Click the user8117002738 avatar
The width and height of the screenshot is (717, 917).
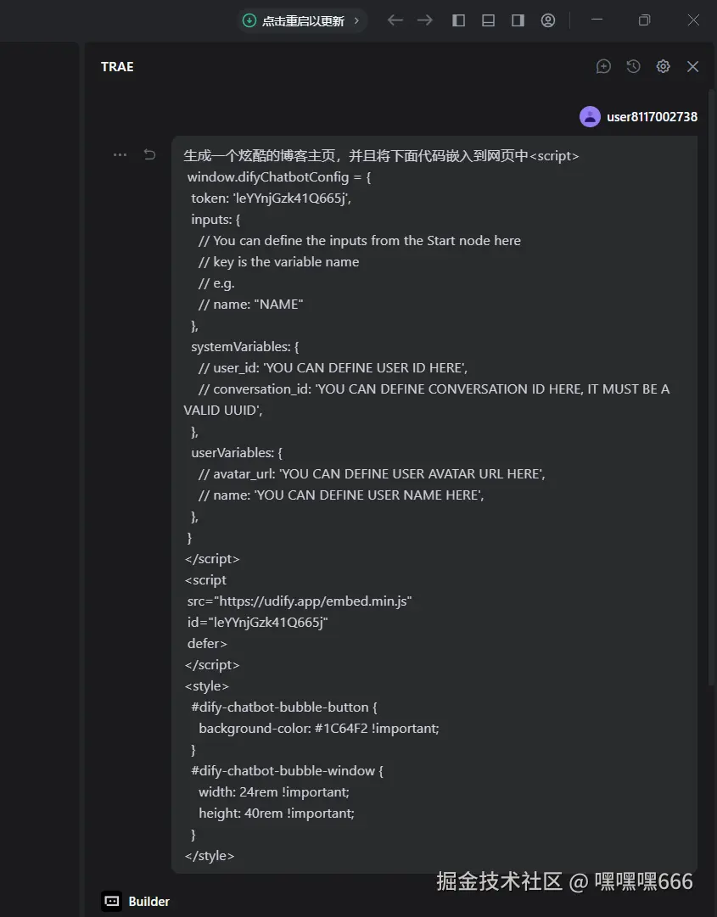point(590,117)
